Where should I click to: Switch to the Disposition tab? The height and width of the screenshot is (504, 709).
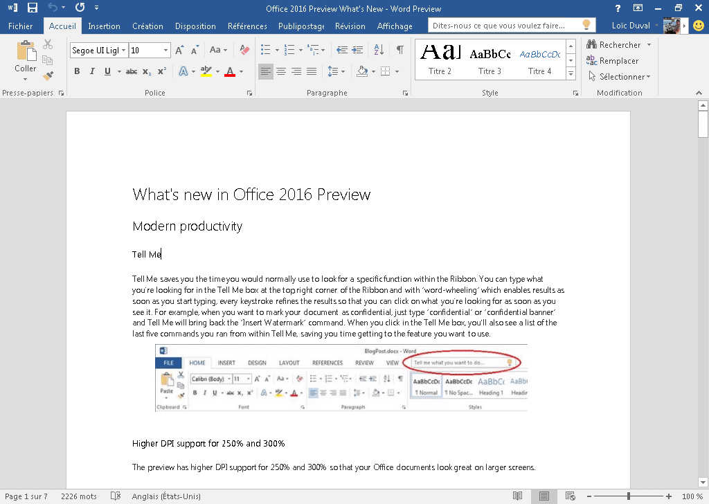click(195, 26)
